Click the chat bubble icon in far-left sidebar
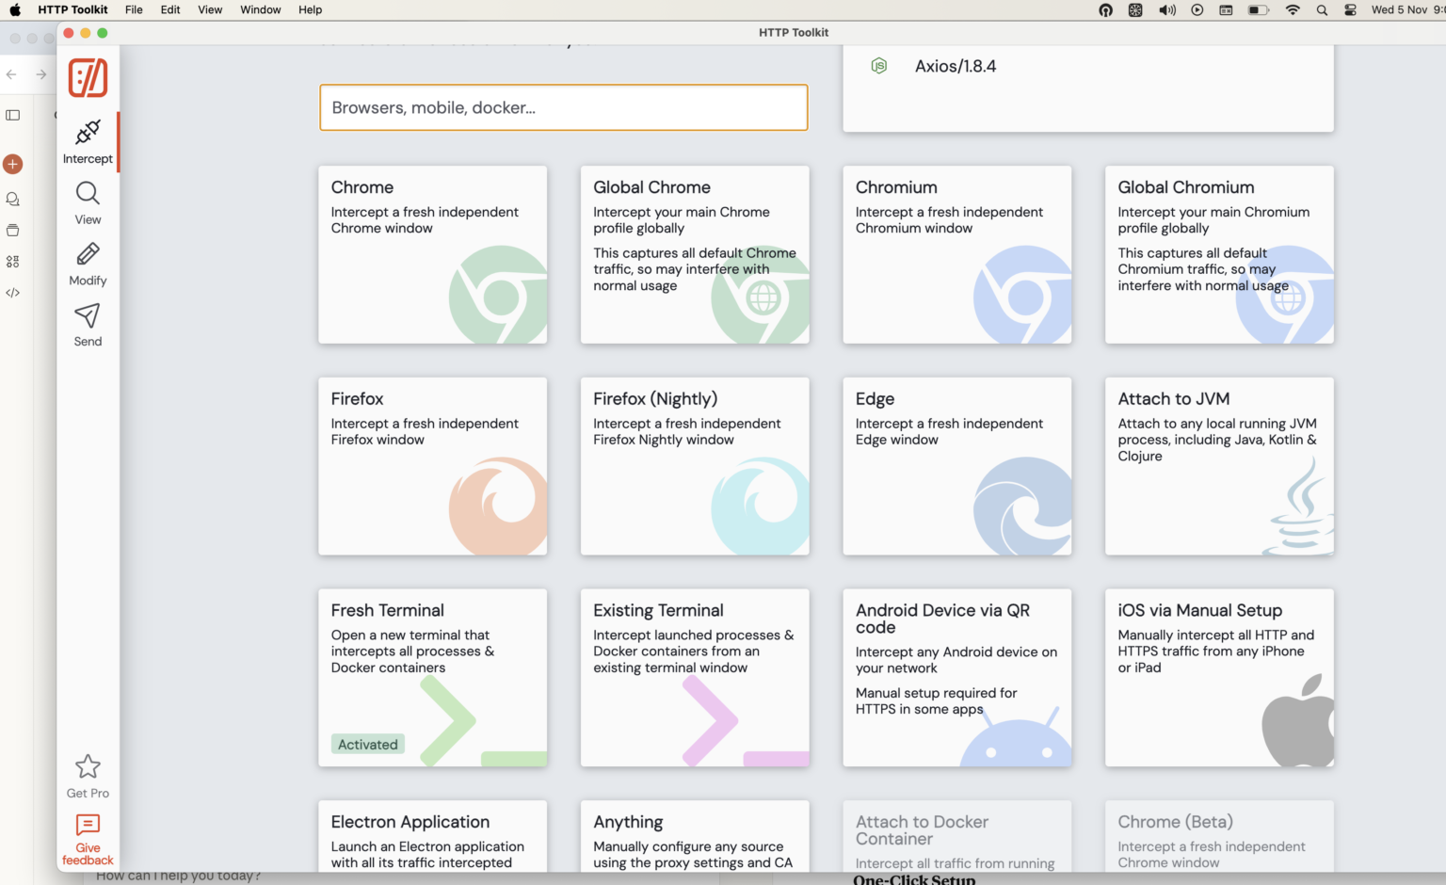Screen dimensions: 1446x885 click(13, 199)
